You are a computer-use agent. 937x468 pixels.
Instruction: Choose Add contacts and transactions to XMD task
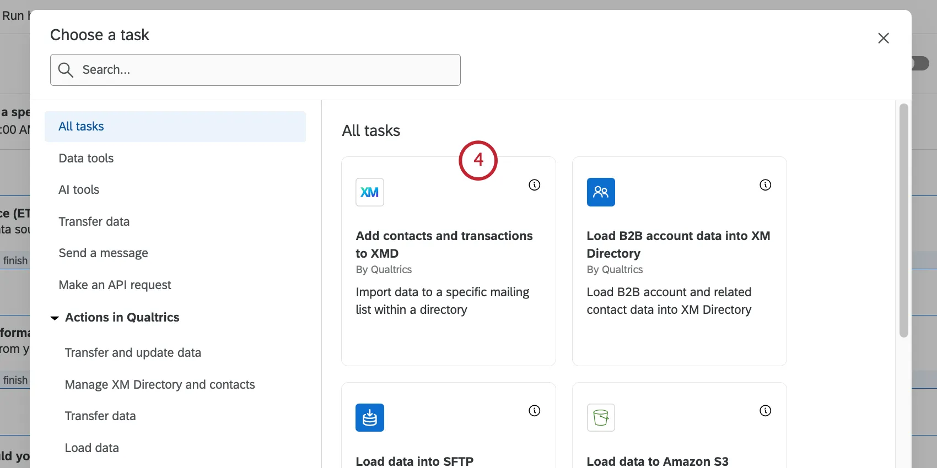[x=444, y=244]
